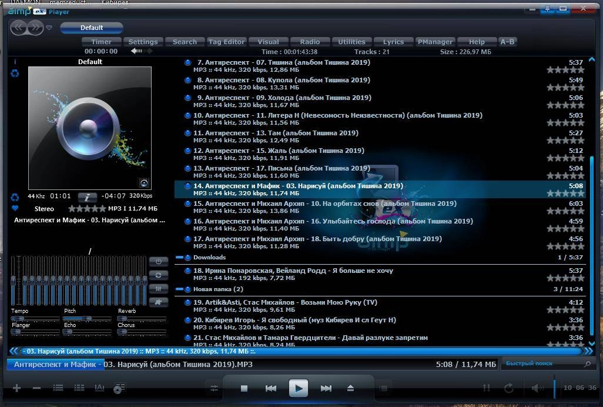
Task: Click the recycle icon beside the Default title
Action: 15,73
